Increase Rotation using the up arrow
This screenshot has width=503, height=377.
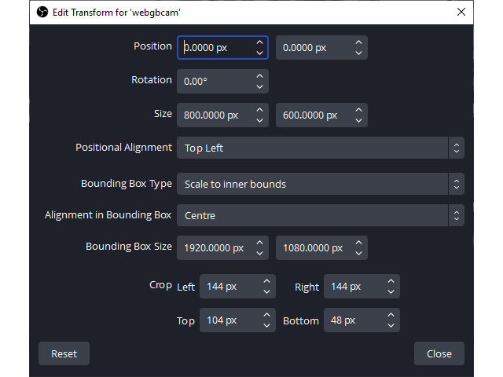pos(260,76)
